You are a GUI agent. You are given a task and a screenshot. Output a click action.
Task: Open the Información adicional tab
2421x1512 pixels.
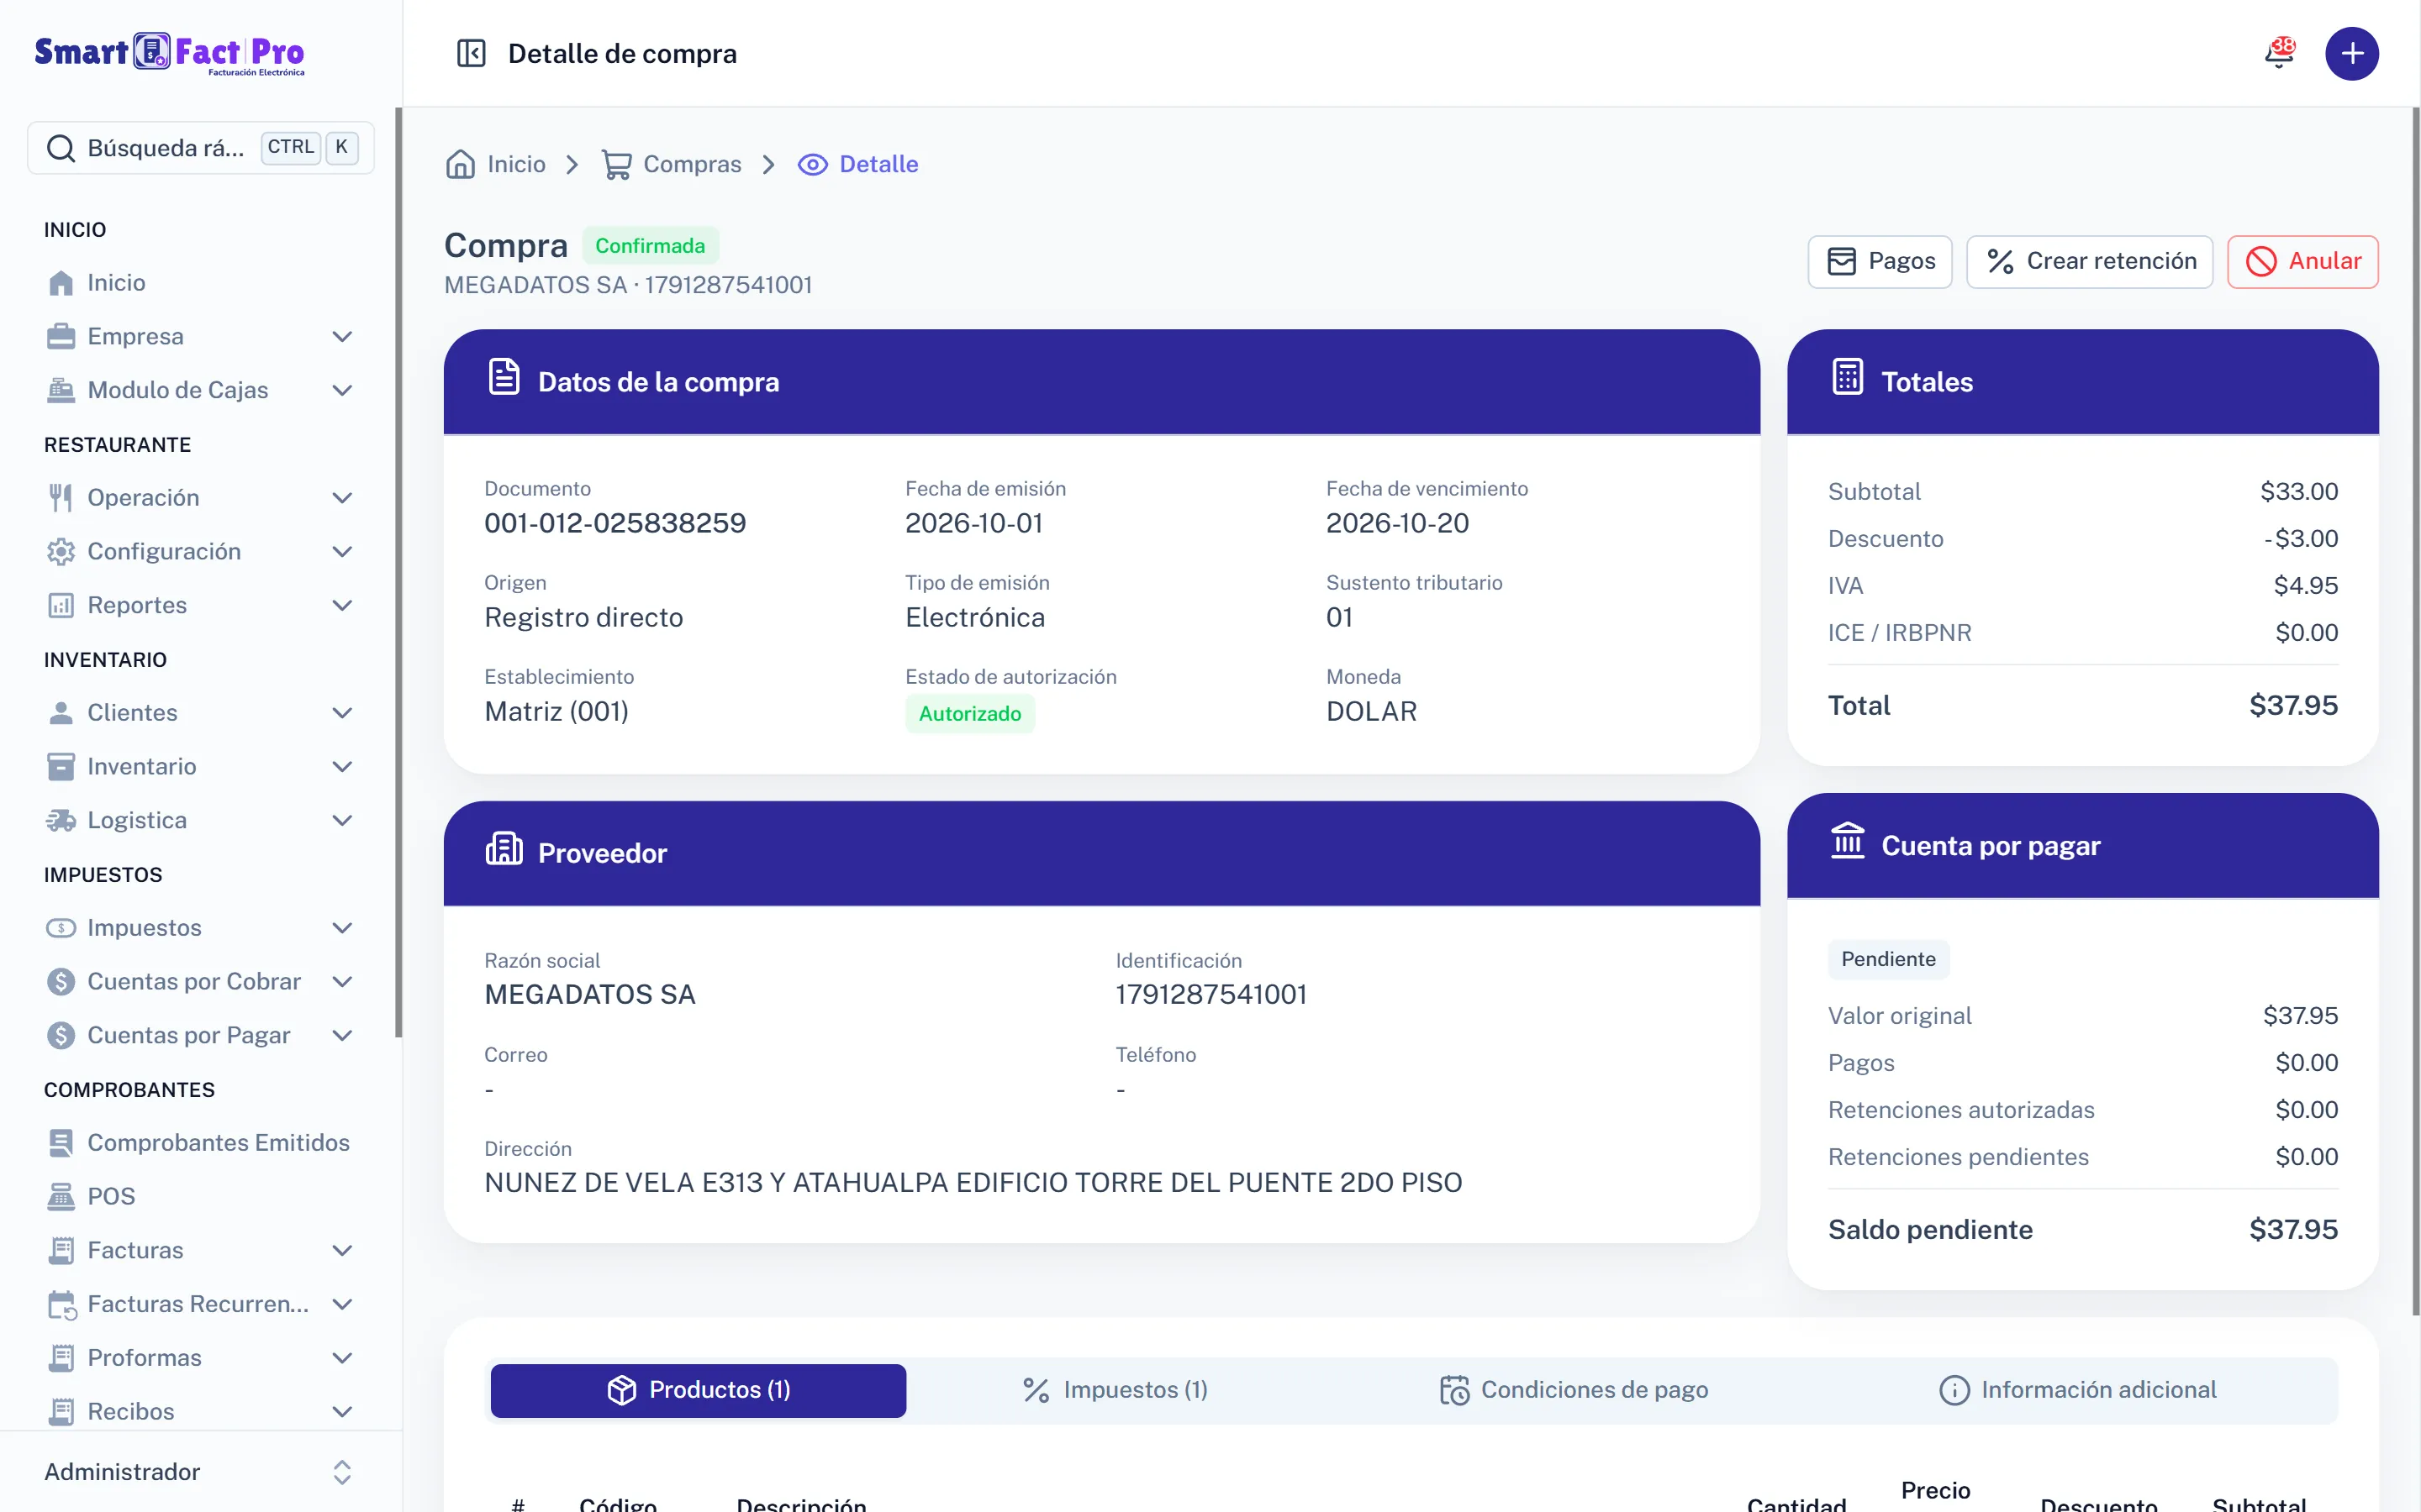2078,1390
